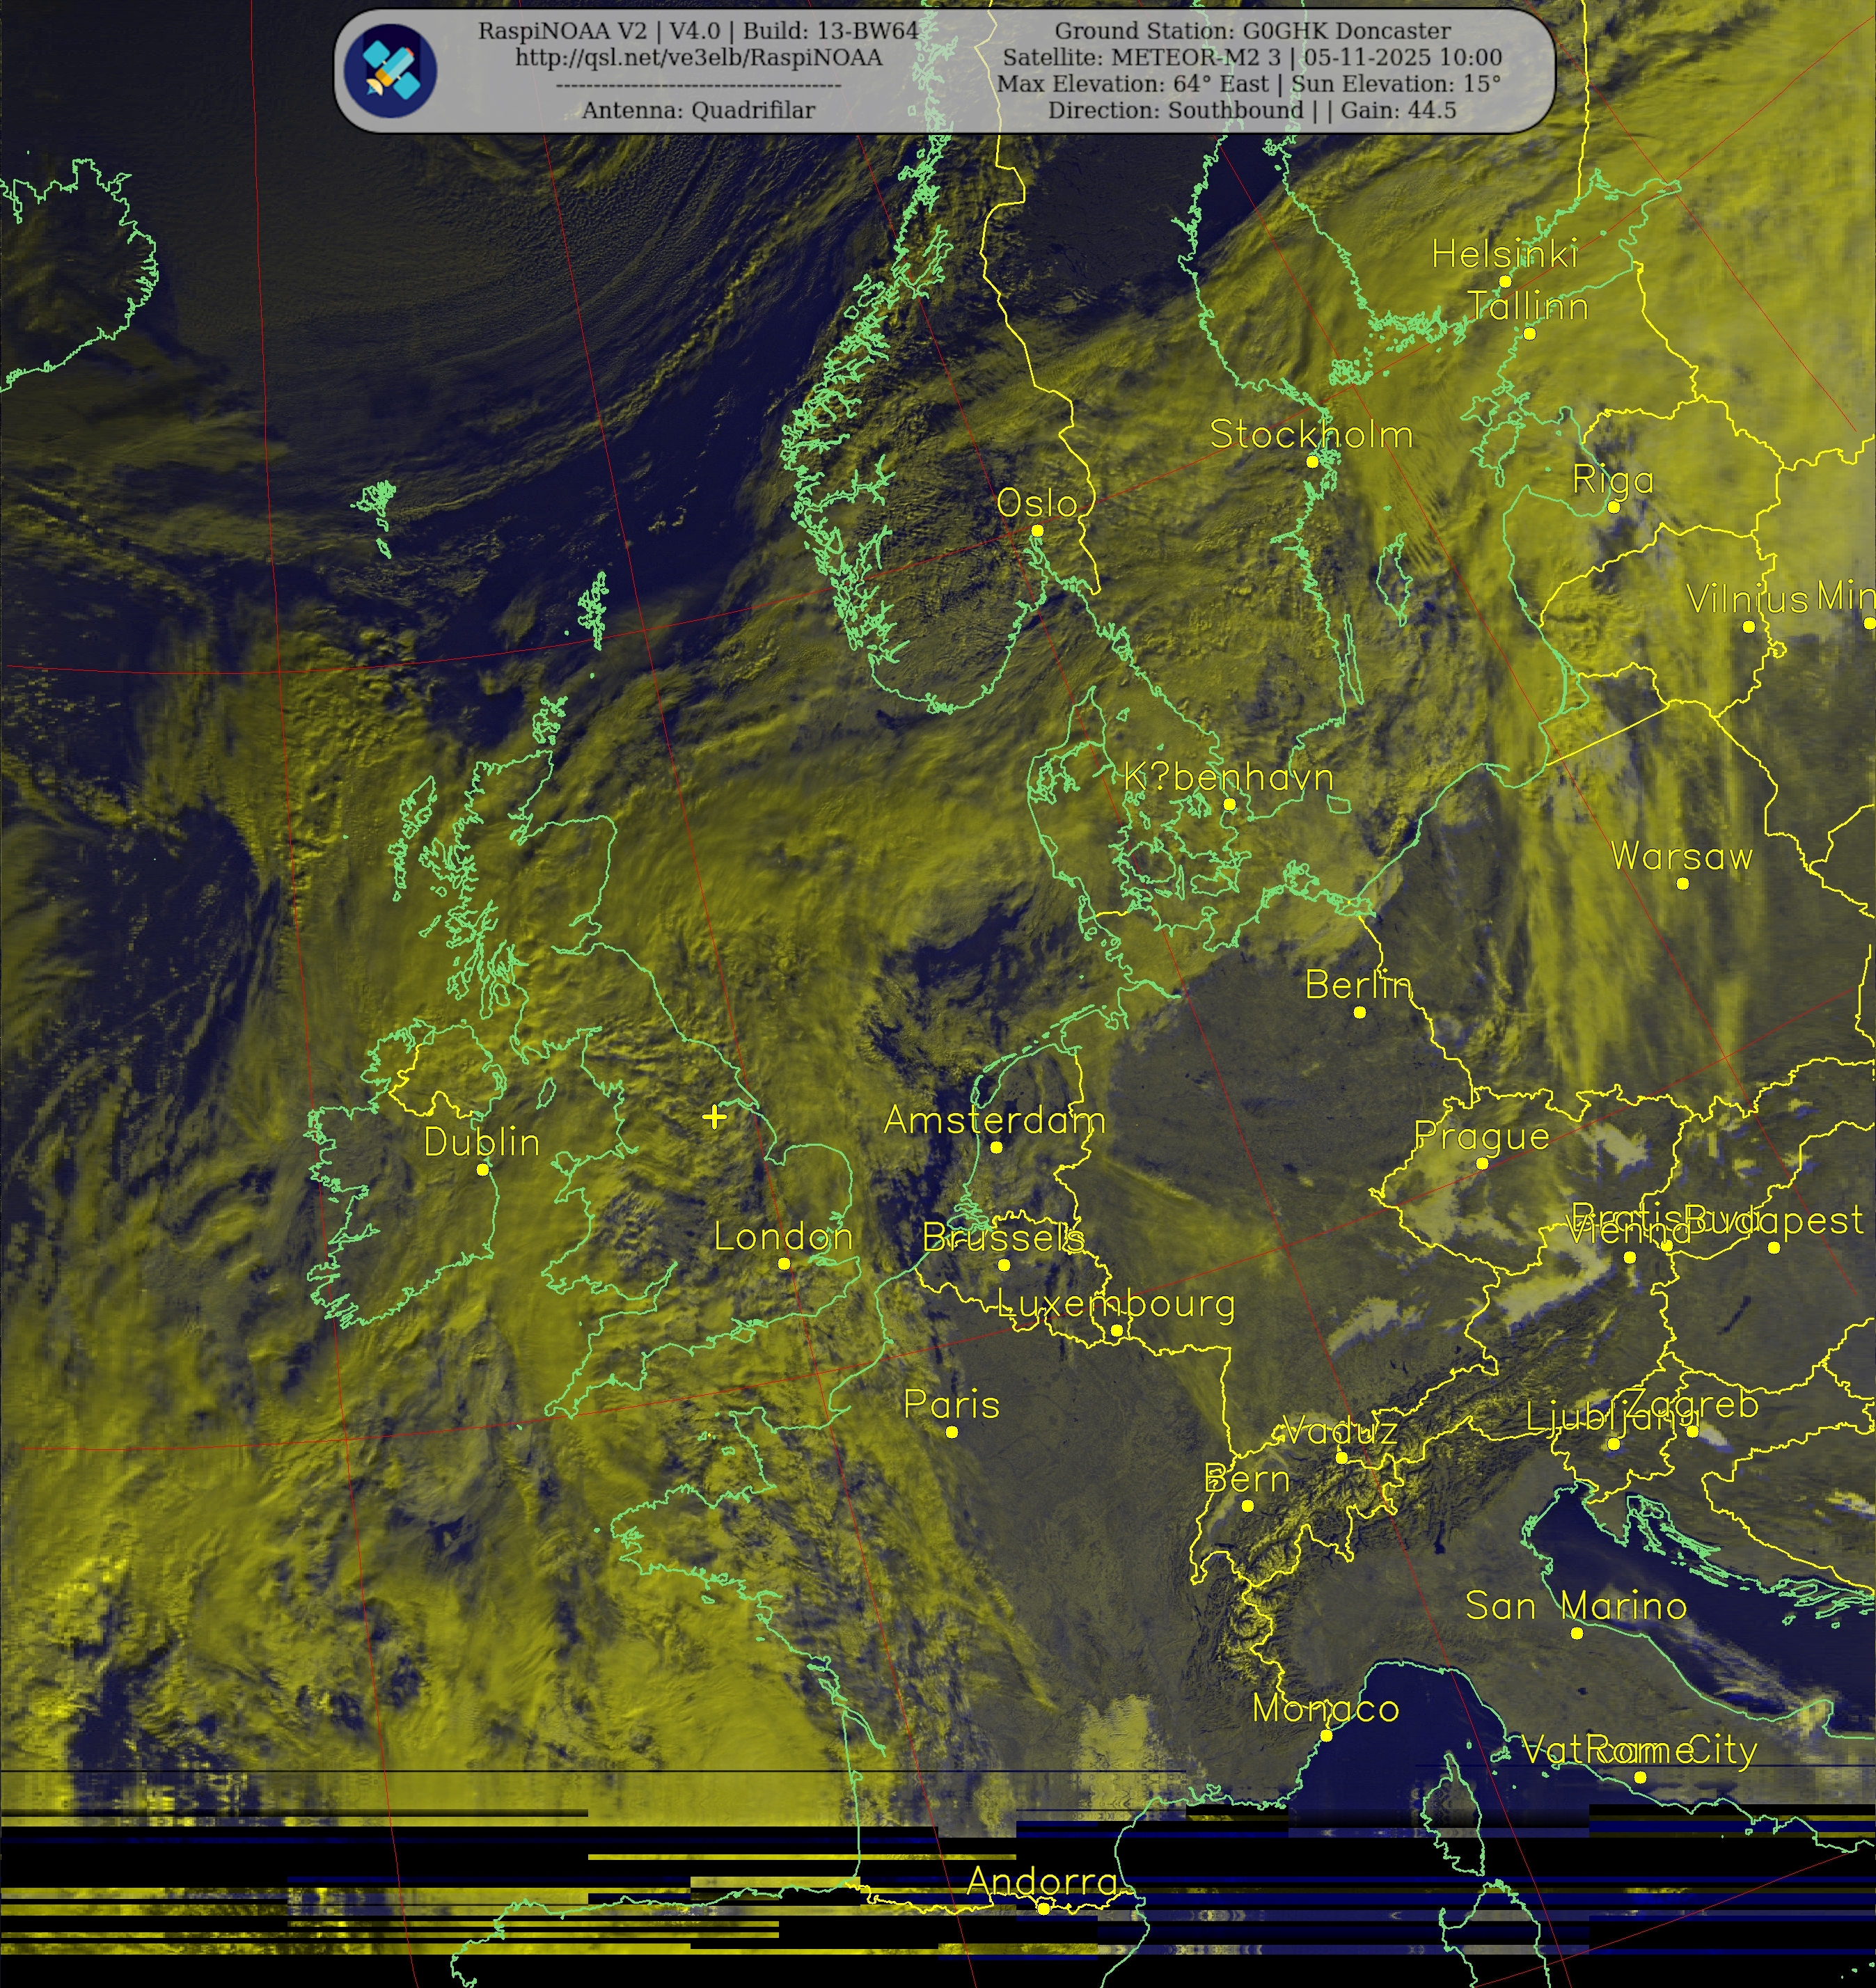Click the RaspiNOAA satellite logo icon
Screen dimensions: 1876x1988
pos(390,71)
